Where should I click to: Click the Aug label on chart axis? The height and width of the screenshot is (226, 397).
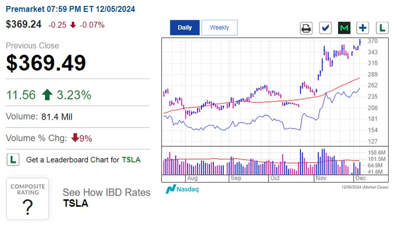(193, 178)
